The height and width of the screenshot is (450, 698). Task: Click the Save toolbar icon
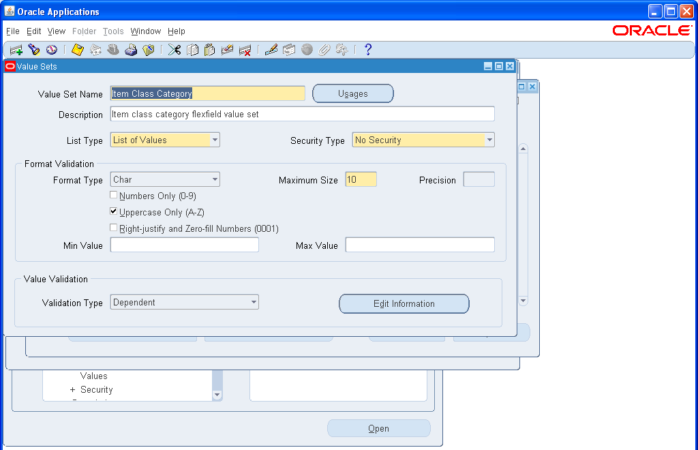[x=77, y=49]
